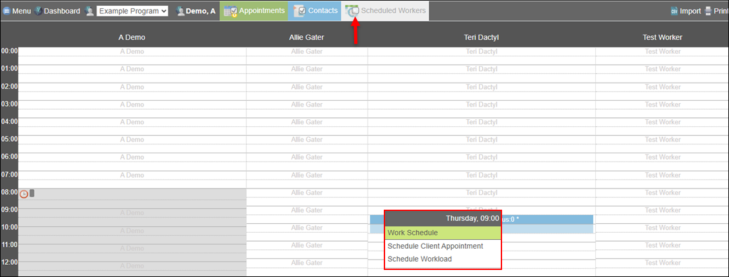Click the Import CSV icon
Viewport: 729px width, 277px height.
click(674, 11)
